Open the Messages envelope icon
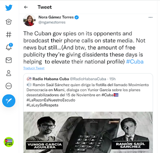160x153 pixels. [8, 60]
